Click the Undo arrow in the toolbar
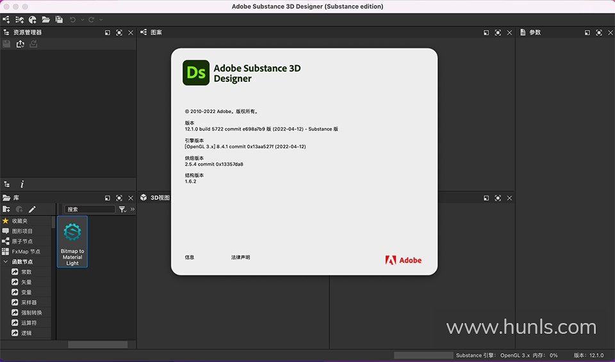 72,20
